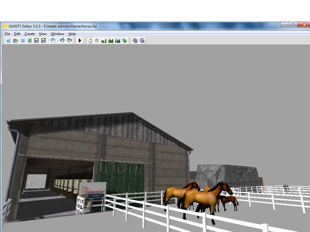
Task: Click the blue floppy disk Save icon
Action: [x=36, y=41]
